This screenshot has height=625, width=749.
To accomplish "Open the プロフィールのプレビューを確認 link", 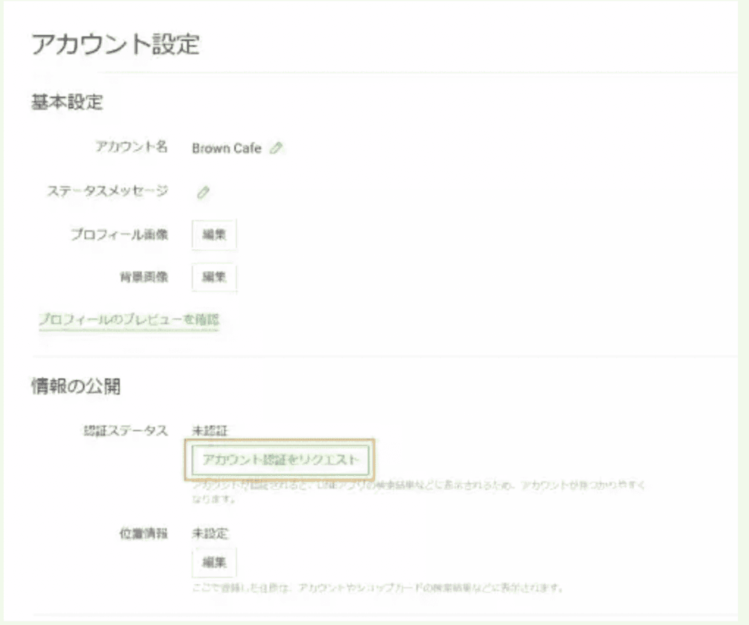I will point(129,319).
